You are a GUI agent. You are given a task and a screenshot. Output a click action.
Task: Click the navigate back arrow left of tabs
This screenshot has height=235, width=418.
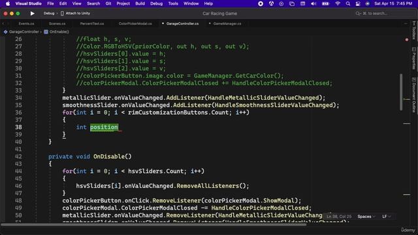[x=3, y=23]
